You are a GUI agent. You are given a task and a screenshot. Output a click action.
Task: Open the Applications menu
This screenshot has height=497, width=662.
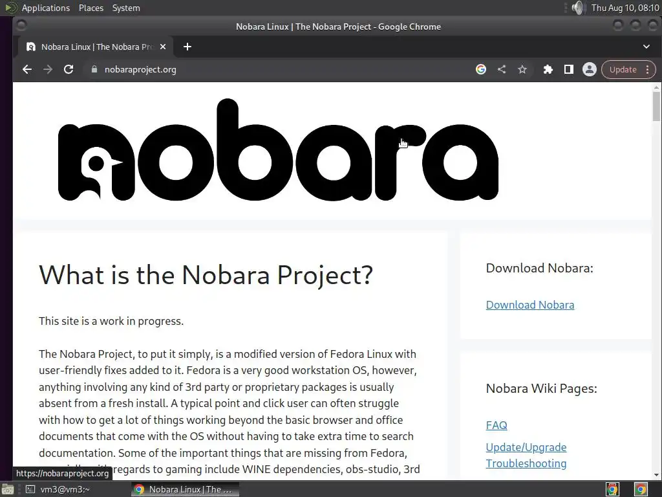[x=46, y=8]
